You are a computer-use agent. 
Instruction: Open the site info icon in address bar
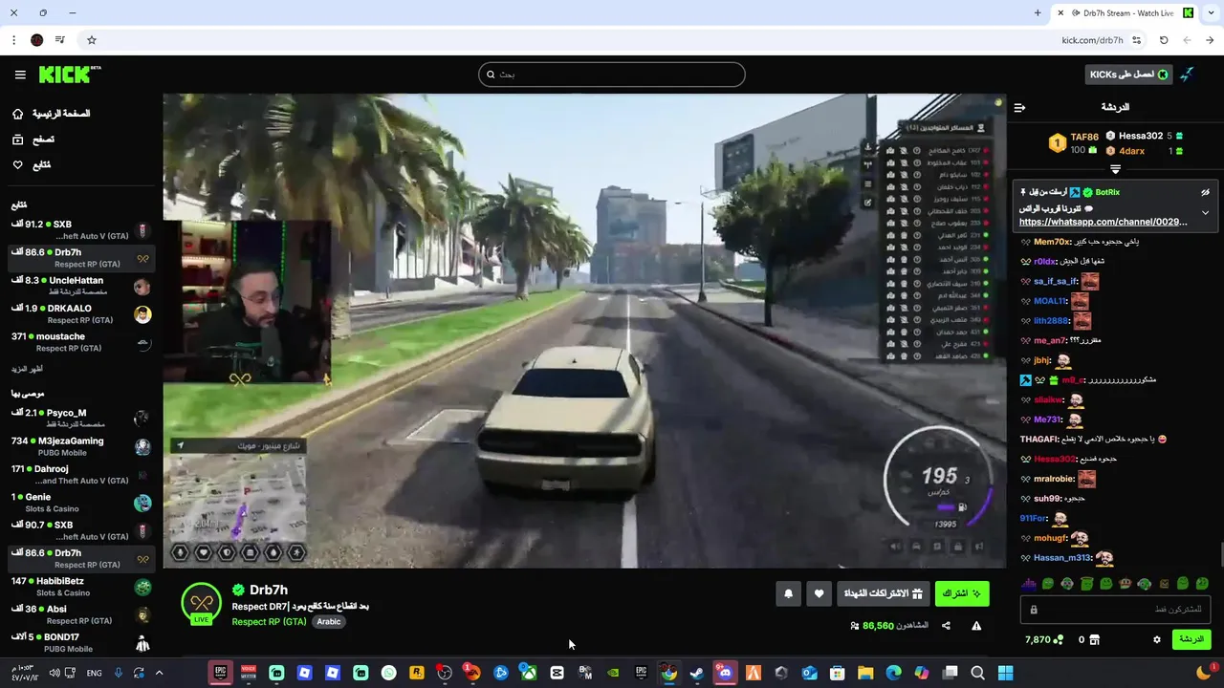coord(1137,40)
